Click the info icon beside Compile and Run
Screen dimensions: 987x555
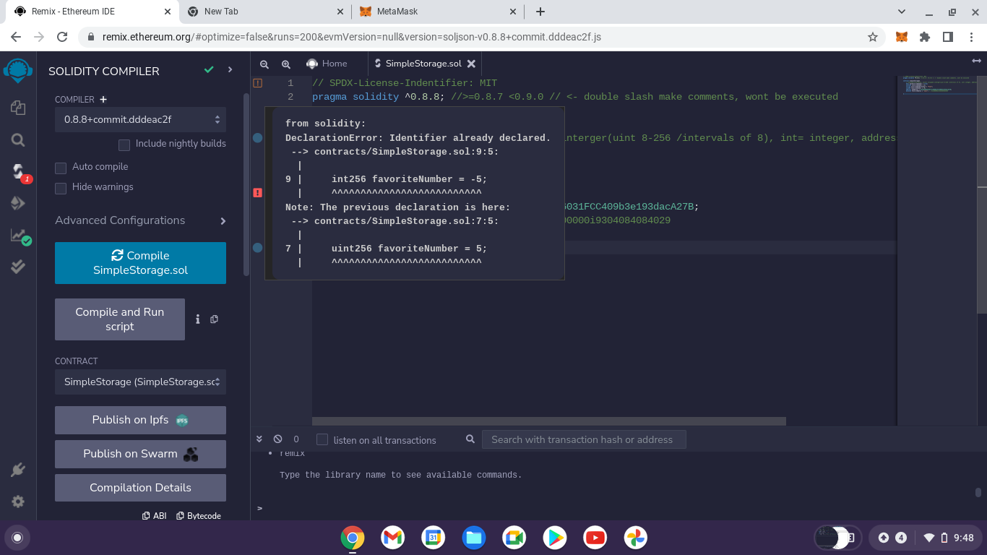[198, 319]
